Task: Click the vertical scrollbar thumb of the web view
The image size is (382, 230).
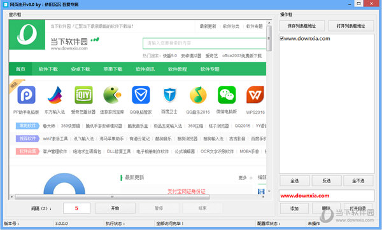Action: click(269, 38)
